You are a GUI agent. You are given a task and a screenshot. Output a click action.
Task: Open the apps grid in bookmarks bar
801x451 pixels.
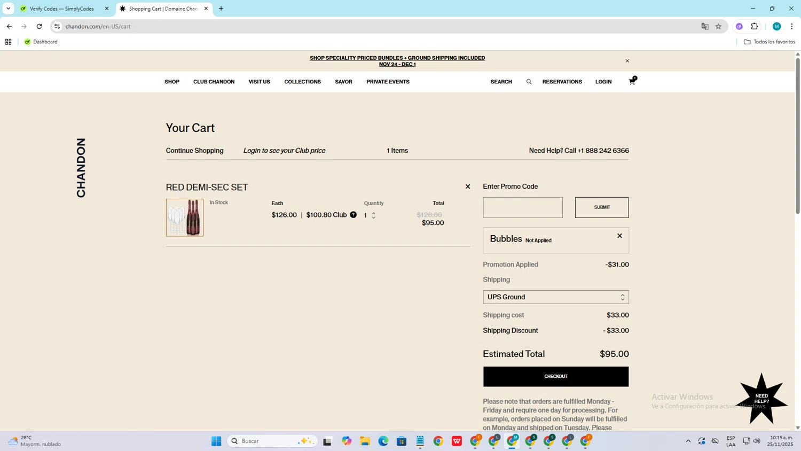click(8, 42)
